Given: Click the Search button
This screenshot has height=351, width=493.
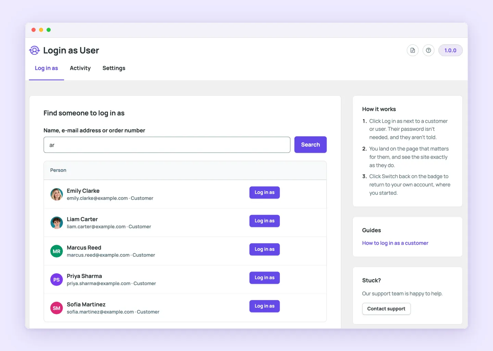Looking at the screenshot, I should 311,145.
